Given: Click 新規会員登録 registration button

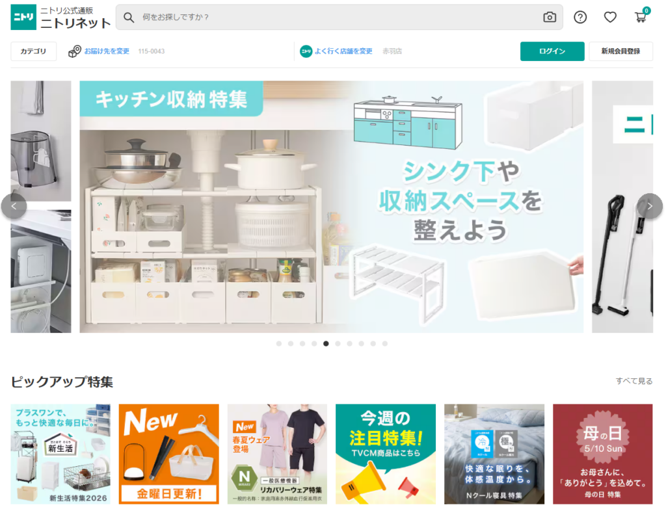Looking at the screenshot, I should [620, 51].
